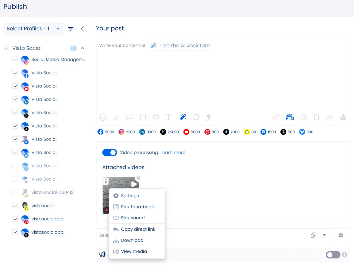Select Download in the video menu
The width and height of the screenshot is (354, 272).
tap(132, 240)
